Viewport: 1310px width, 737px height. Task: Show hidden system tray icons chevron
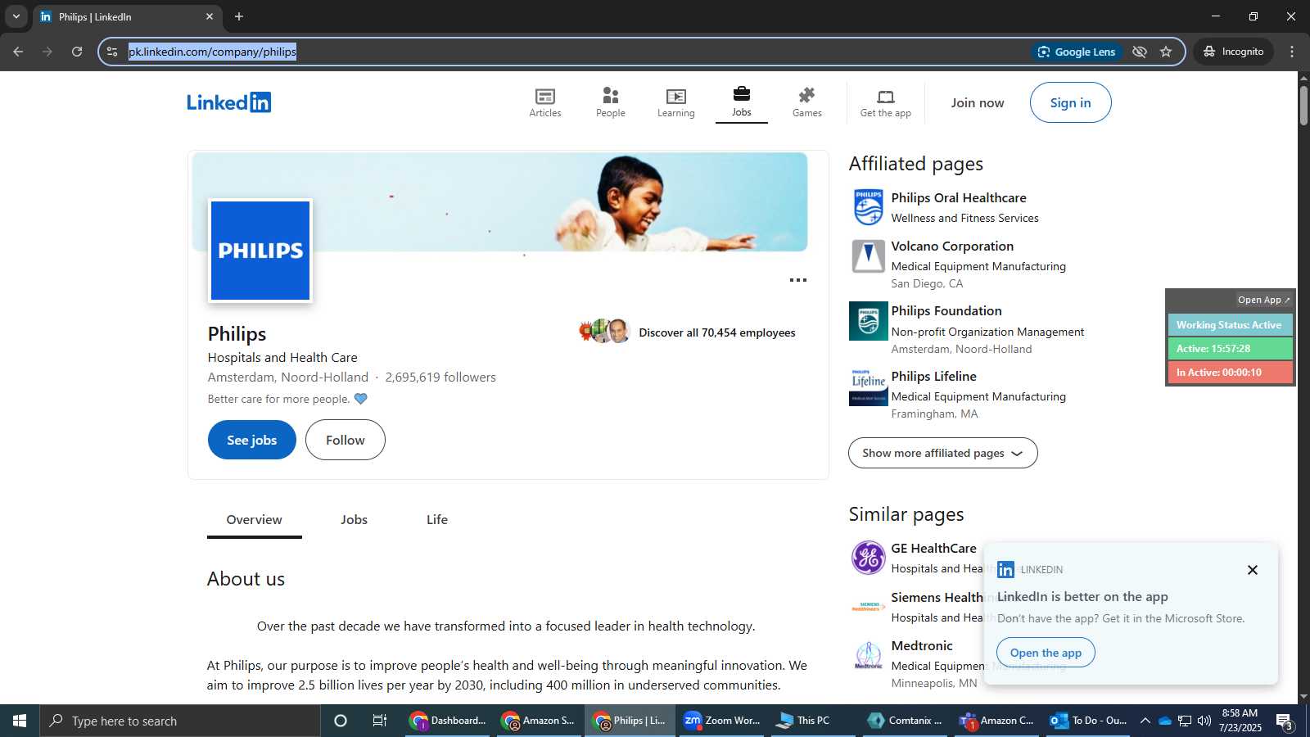1145,721
